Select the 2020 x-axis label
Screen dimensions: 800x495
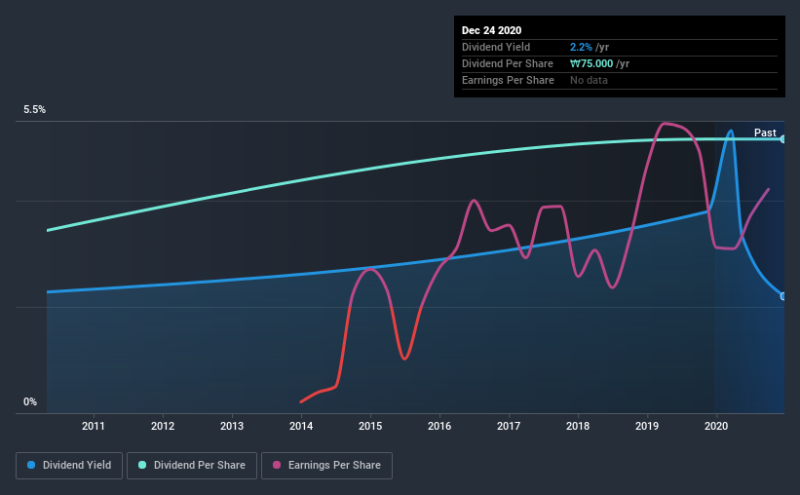point(716,426)
